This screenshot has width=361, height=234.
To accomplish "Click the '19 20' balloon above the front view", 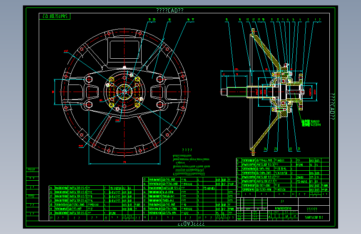I will pyautogui.click(x=152, y=20).
